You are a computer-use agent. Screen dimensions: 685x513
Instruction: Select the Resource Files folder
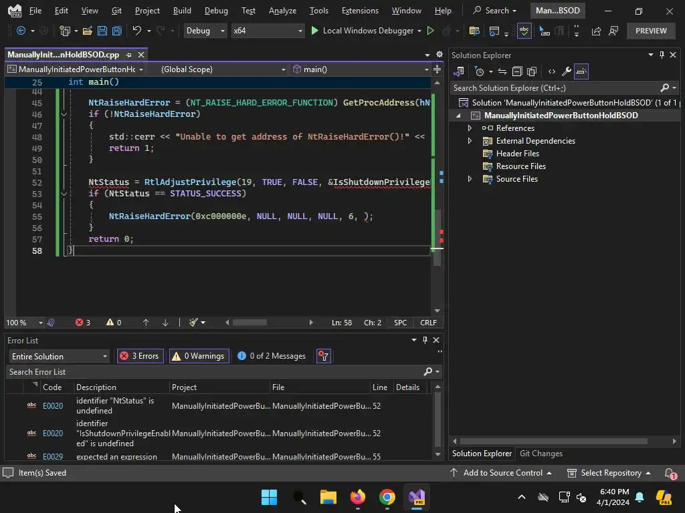pyautogui.click(x=520, y=166)
